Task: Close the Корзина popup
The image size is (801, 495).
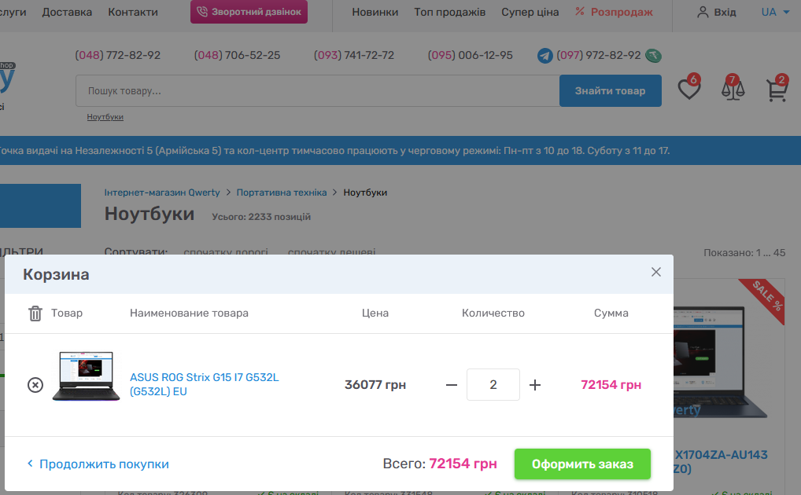Action: (x=656, y=273)
